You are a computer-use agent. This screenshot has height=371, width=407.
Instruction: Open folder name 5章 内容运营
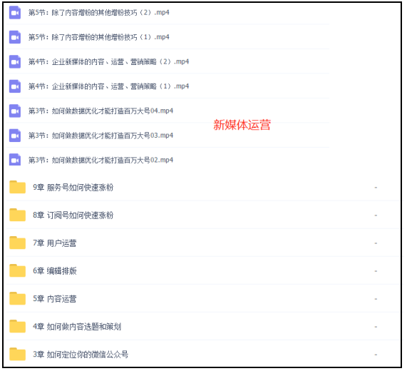pos(55,299)
